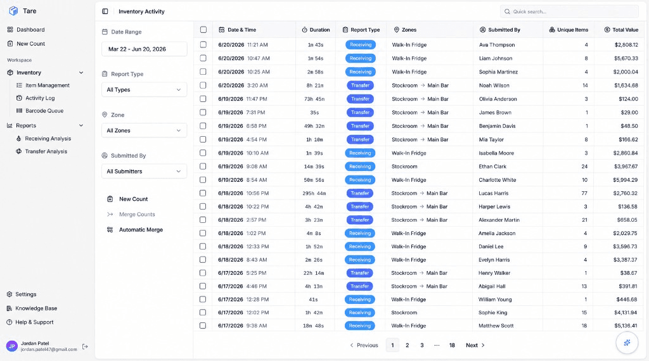Open Barcode Queue
The width and height of the screenshot is (649, 361).
pyautogui.click(x=44, y=111)
